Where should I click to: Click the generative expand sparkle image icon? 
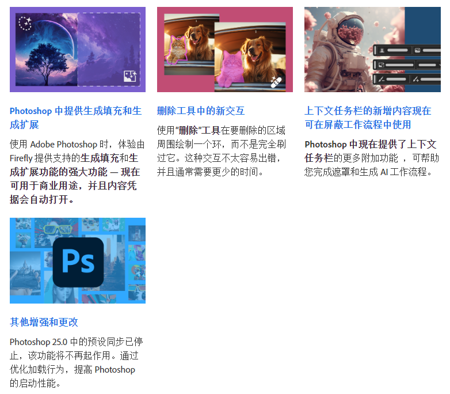pos(130,76)
